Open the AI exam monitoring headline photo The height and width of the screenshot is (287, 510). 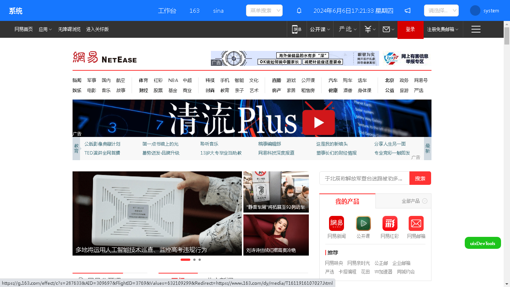[x=157, y=213]
